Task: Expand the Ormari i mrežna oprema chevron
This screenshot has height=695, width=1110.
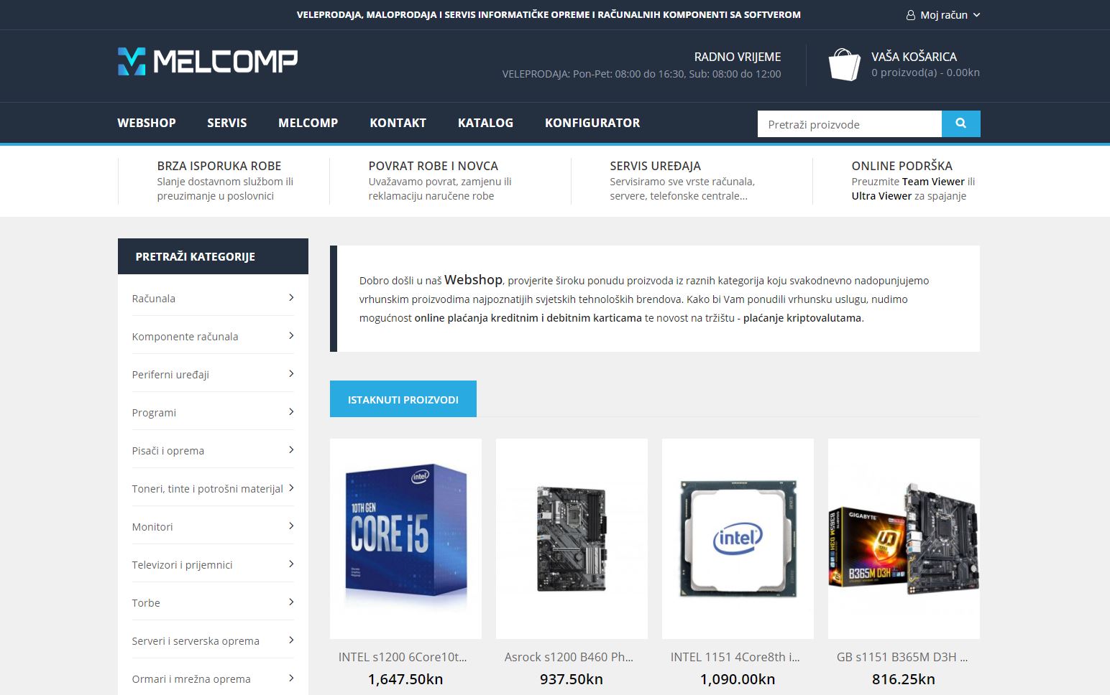Action: click(x=291, y=678)
